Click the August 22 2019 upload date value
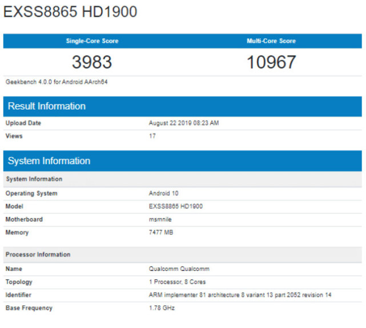Image resolution: width=366 pixels, height=328 pixels. [x=184, y=123]
